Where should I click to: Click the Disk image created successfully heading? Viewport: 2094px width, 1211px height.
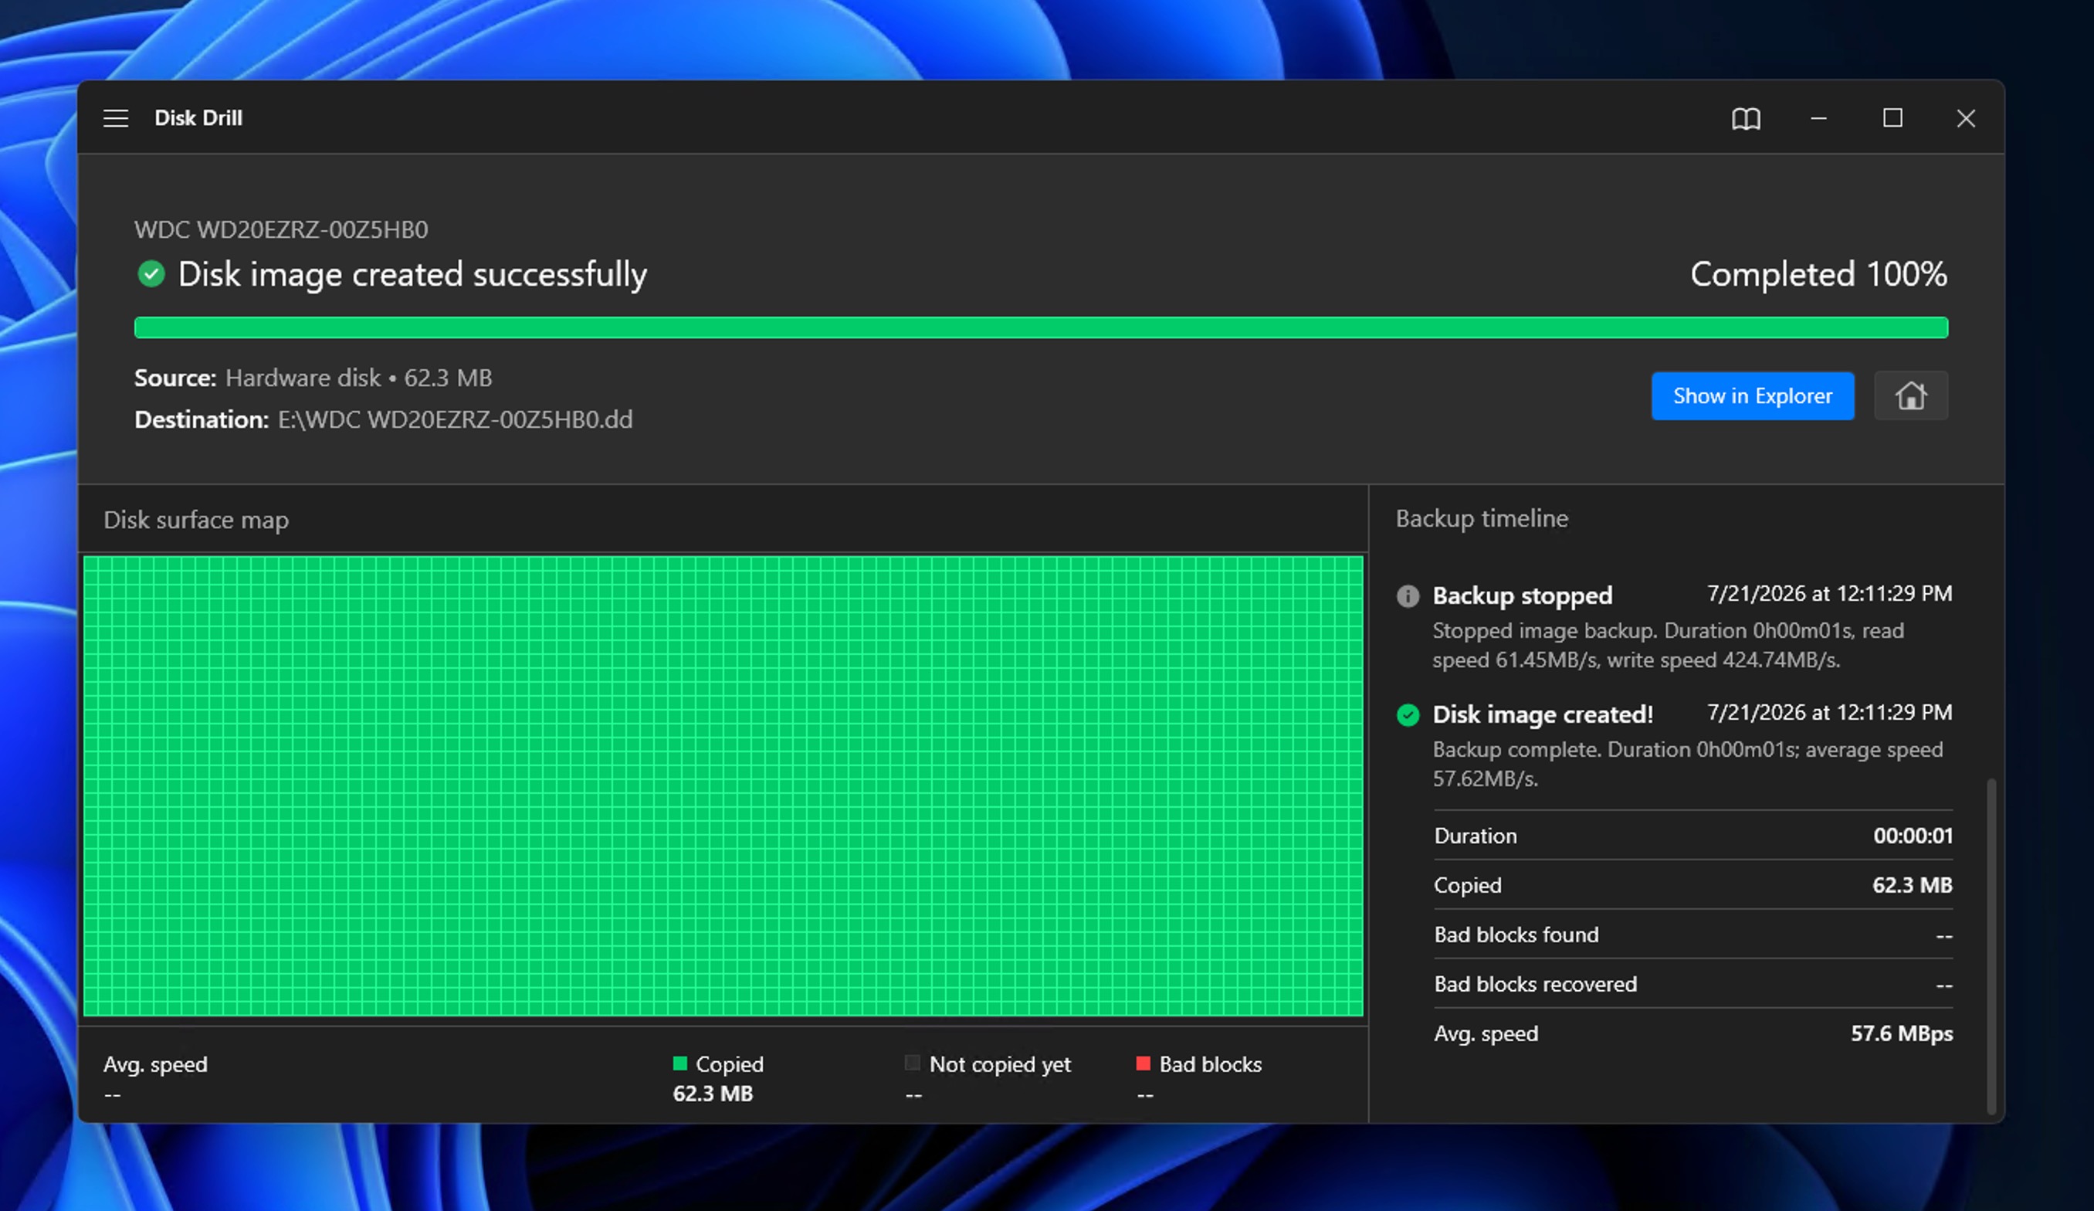click(x=412, y=274)
